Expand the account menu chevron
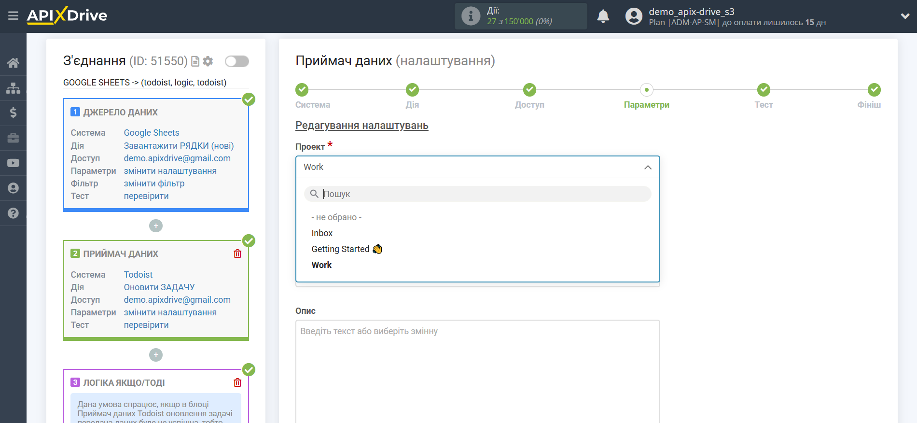The width and height of the screenshot is (917, 423). click(x=905, y=16)
